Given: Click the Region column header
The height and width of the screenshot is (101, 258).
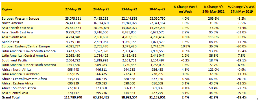Looking at the screenshot, I should pos(7,9).
